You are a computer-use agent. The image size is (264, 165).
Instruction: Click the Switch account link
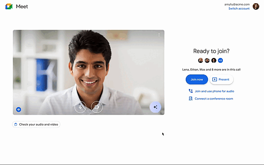tap(239, 8)
